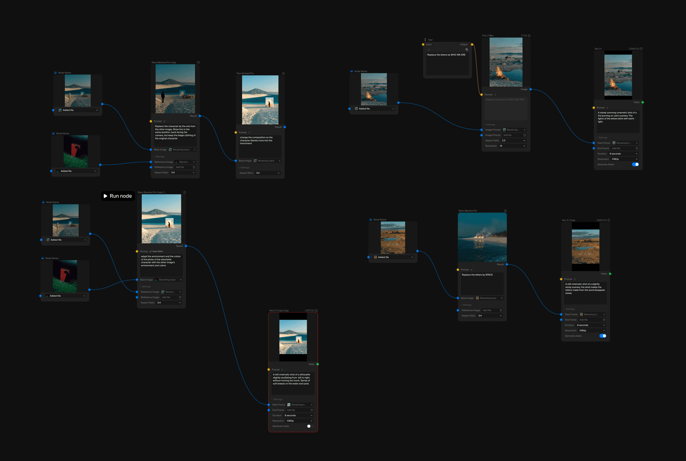Click the Replace the letters by SPACE prompt text field

tap(482, 284)
